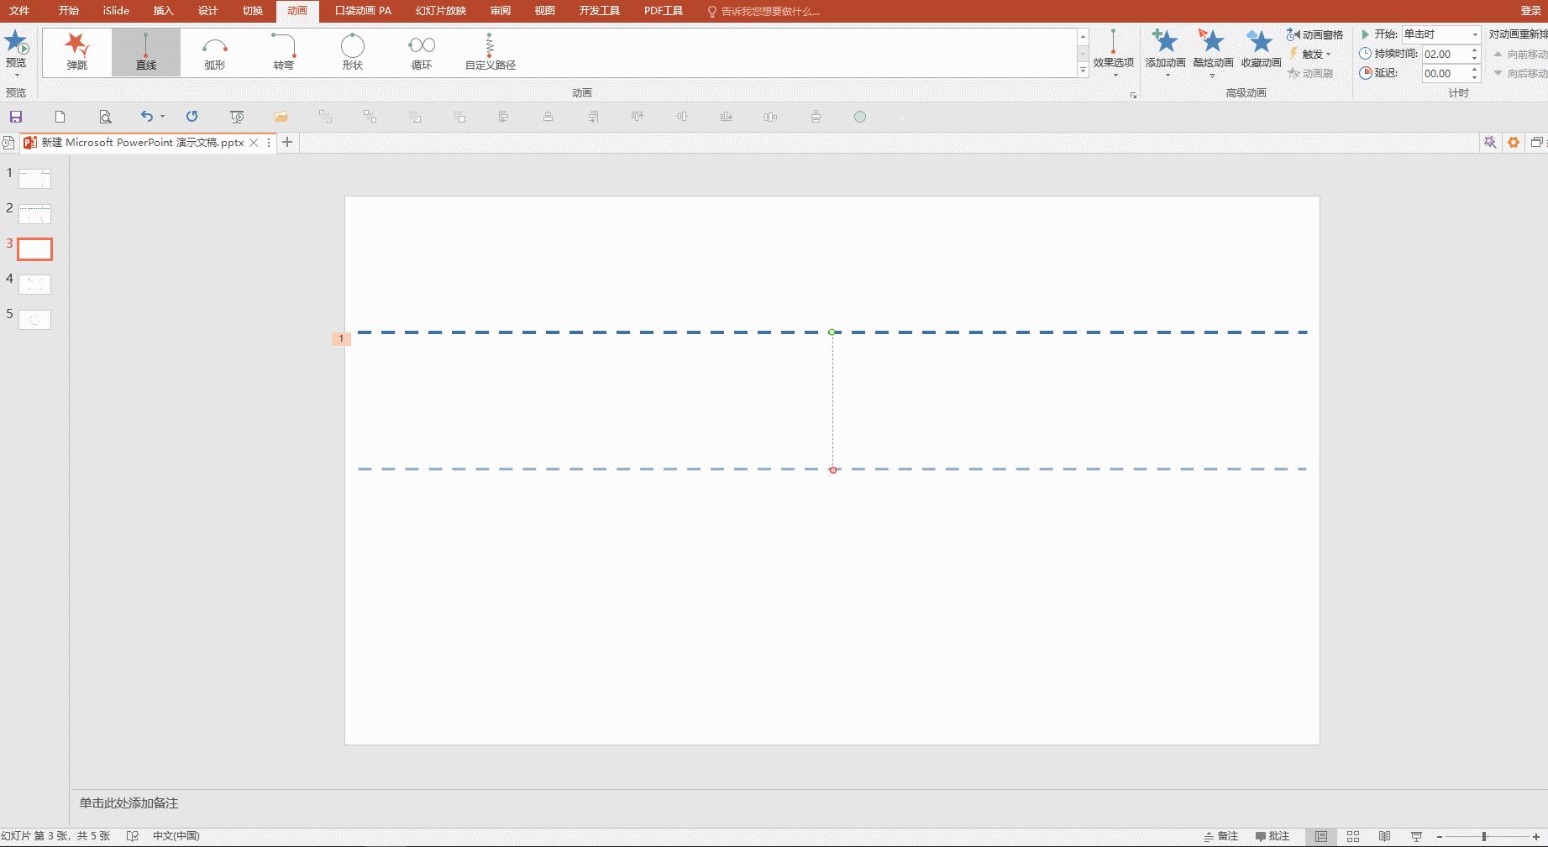This screenshot has width=1548, height=847.
Task: Click the 登录 sign-in button
Action: pyautogui.click(x=1531, y=11)
